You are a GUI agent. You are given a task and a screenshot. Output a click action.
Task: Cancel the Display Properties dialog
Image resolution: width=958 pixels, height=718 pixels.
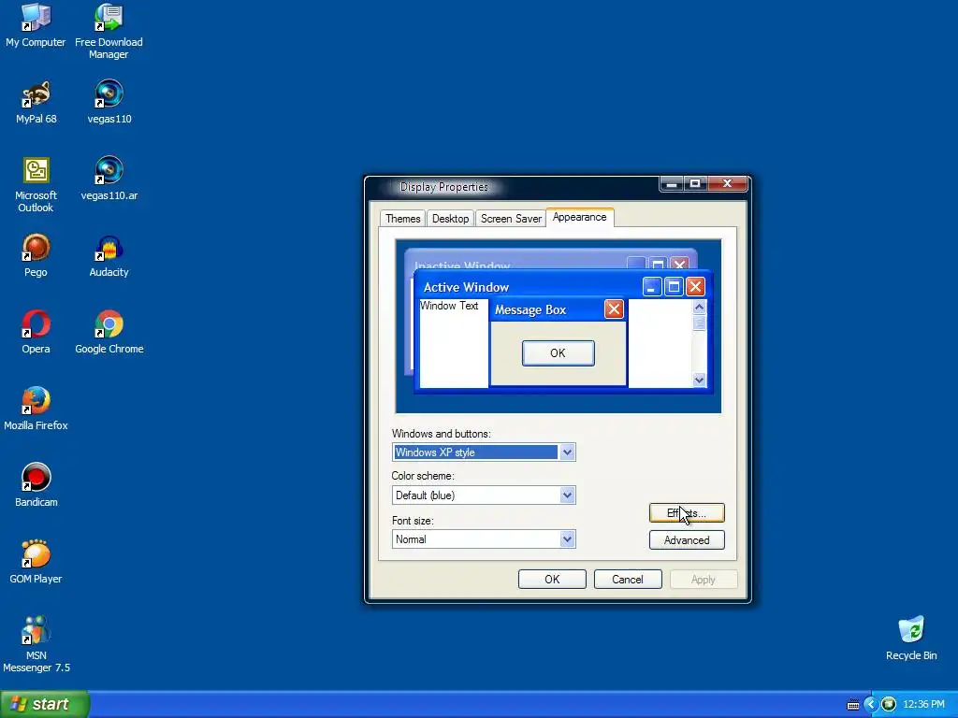pos(628,580)
